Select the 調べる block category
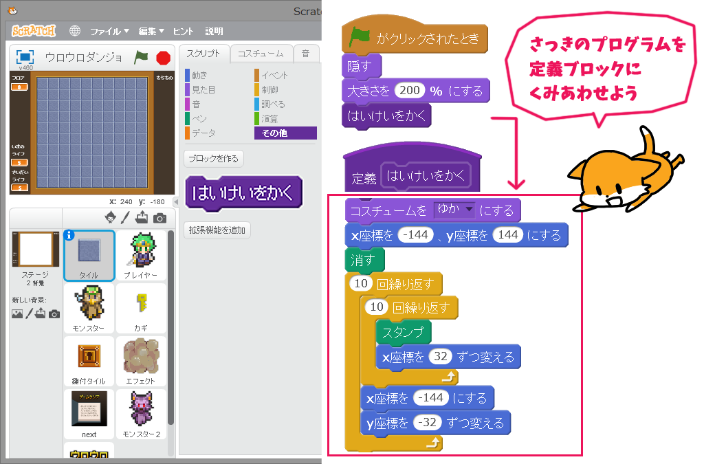 (269, 104)
